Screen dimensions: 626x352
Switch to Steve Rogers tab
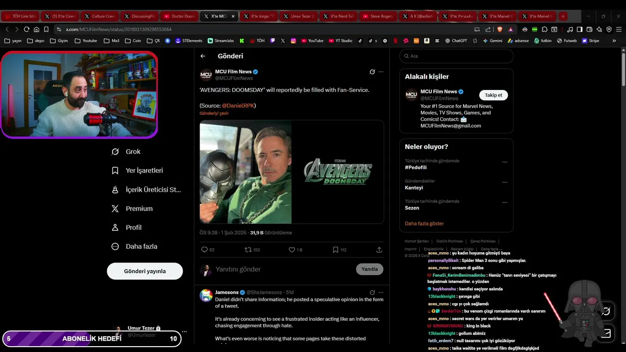tap(378, 16)
